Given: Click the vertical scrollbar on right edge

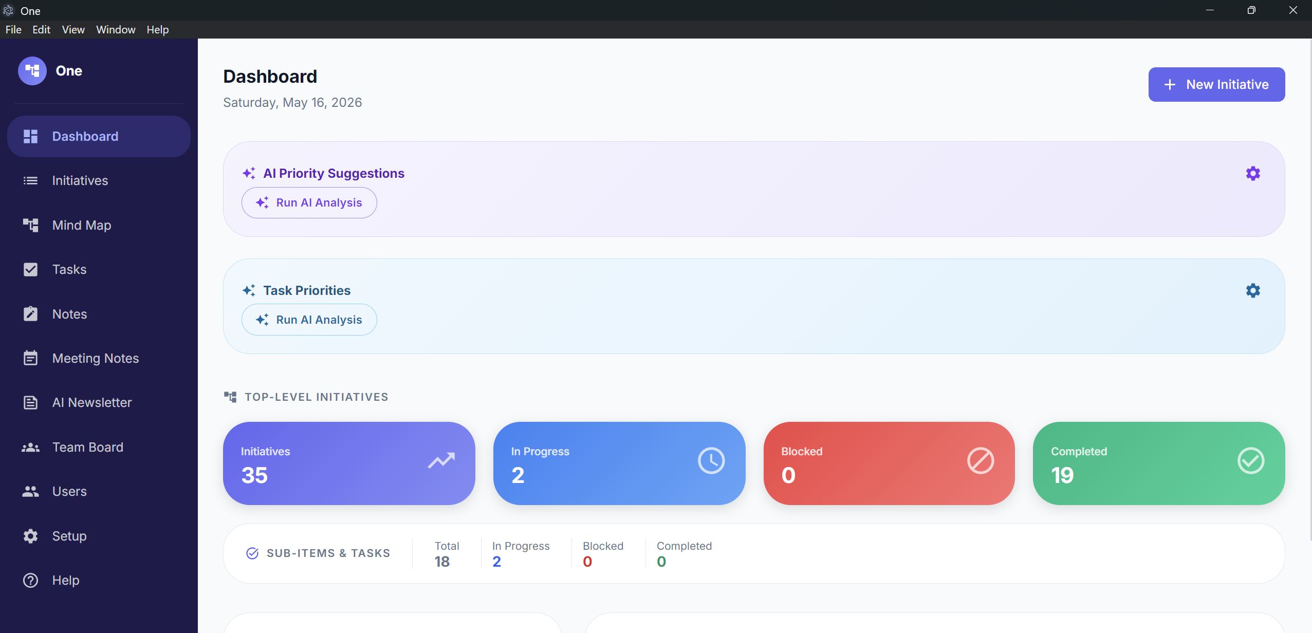Looking at the screenshot, I should [x=1310, y=290].
